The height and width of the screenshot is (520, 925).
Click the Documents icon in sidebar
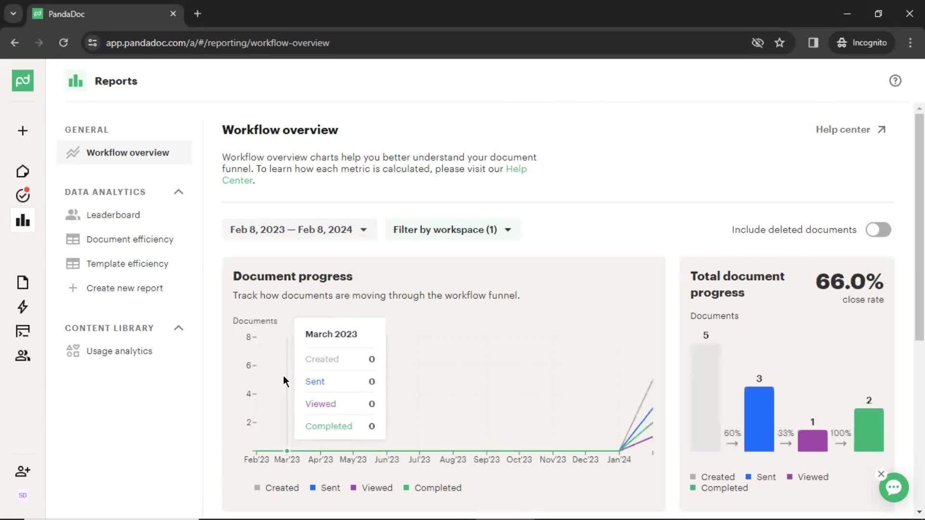coord(22,282)
